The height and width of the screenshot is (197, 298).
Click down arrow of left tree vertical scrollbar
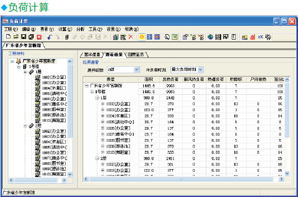tap(69, 174)
